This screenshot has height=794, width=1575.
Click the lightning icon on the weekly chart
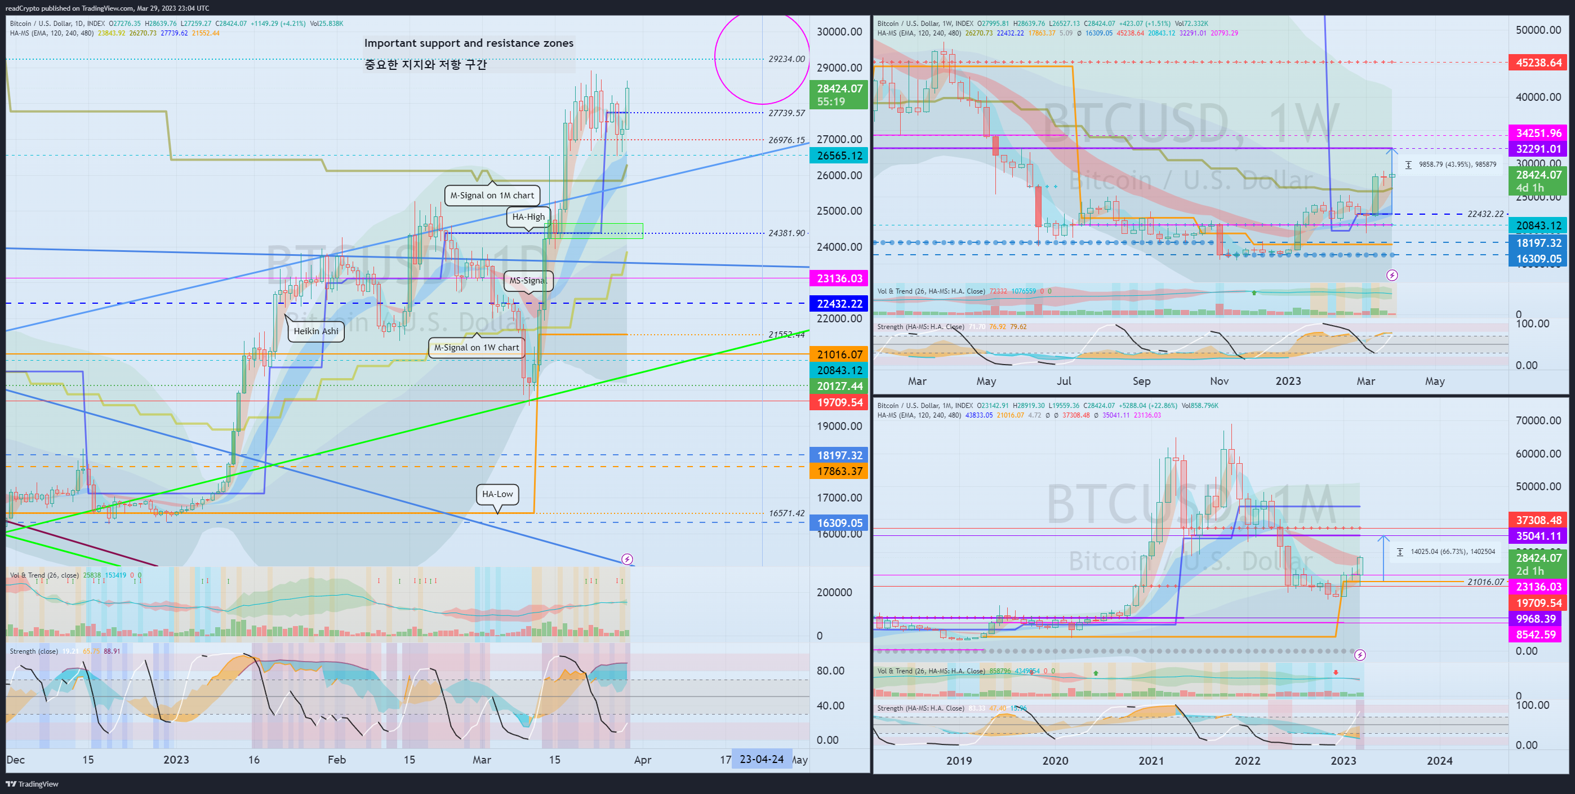point(1391,275)
